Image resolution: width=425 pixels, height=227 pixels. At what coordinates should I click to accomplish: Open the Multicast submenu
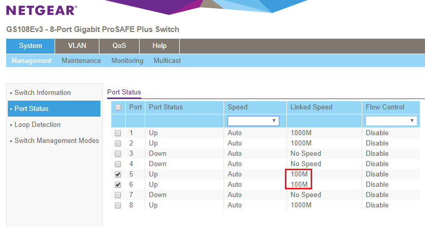pyautogui.click(x=167, y=61)
